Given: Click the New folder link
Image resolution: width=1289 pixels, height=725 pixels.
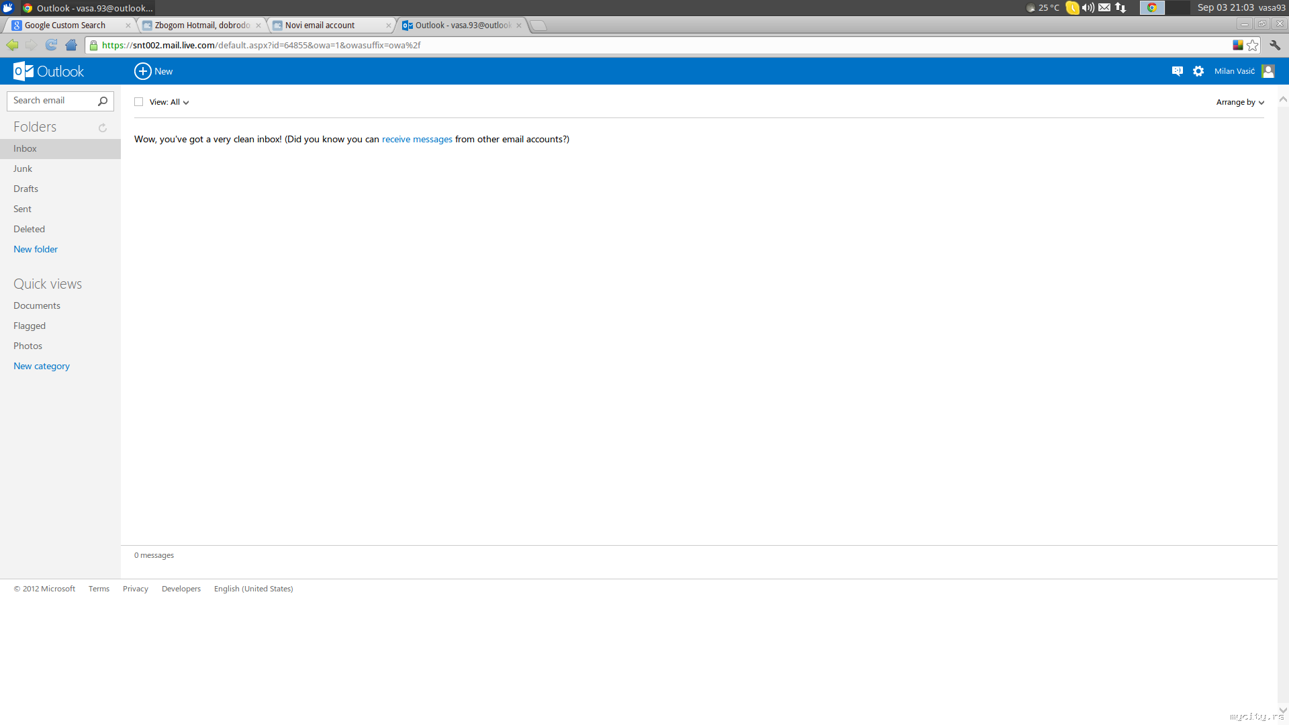Looking at the screenshot, I should point(36,249).
